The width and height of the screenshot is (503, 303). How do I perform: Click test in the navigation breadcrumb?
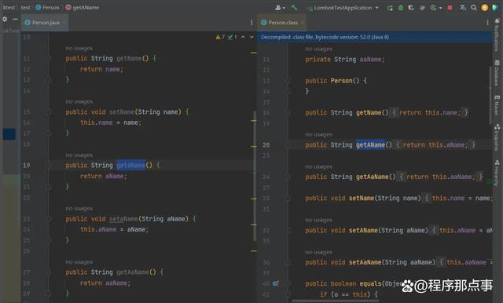tap(25, 7)
